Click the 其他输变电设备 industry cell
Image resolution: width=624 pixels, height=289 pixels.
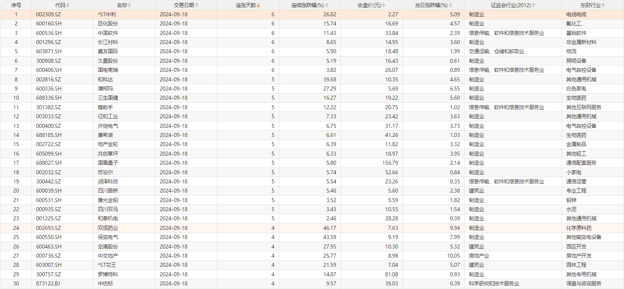584,237
